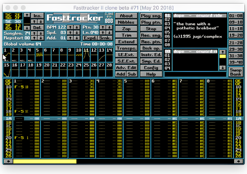
Task: Open the Help screen
Action: pos(151,74)
